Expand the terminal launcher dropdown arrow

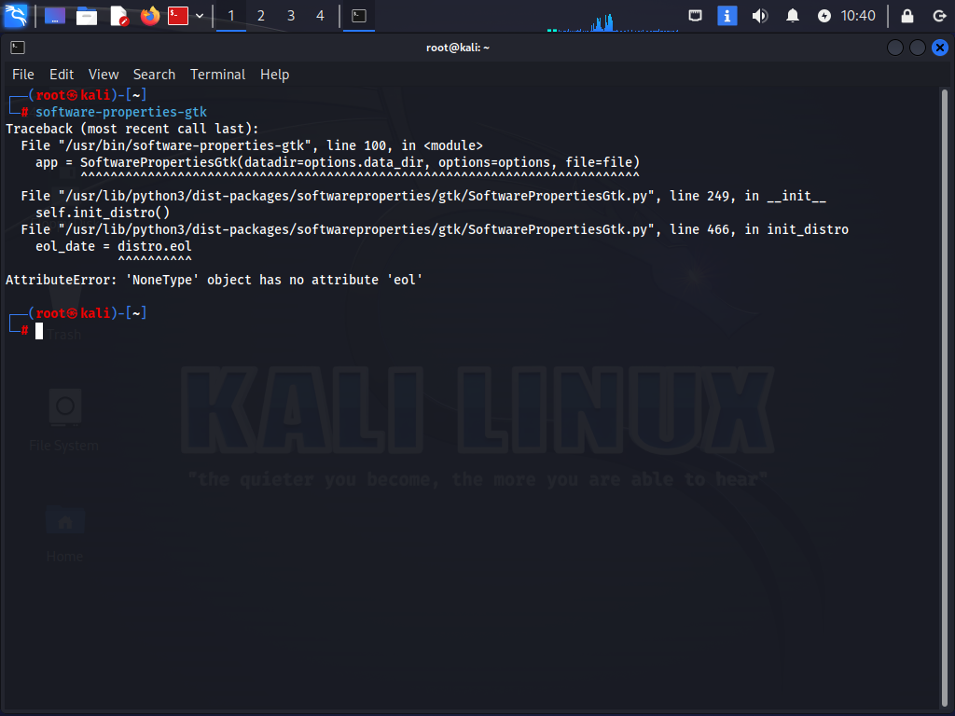pos(200,16)
